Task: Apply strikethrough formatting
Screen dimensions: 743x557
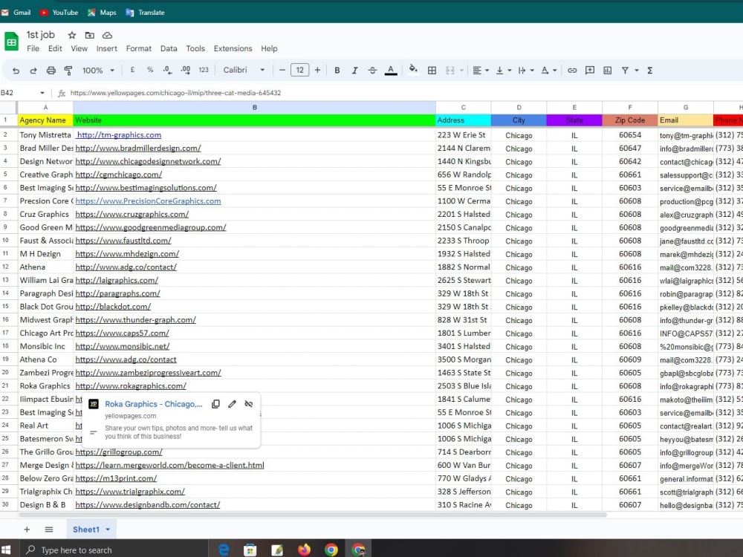Action: point(371,70)
